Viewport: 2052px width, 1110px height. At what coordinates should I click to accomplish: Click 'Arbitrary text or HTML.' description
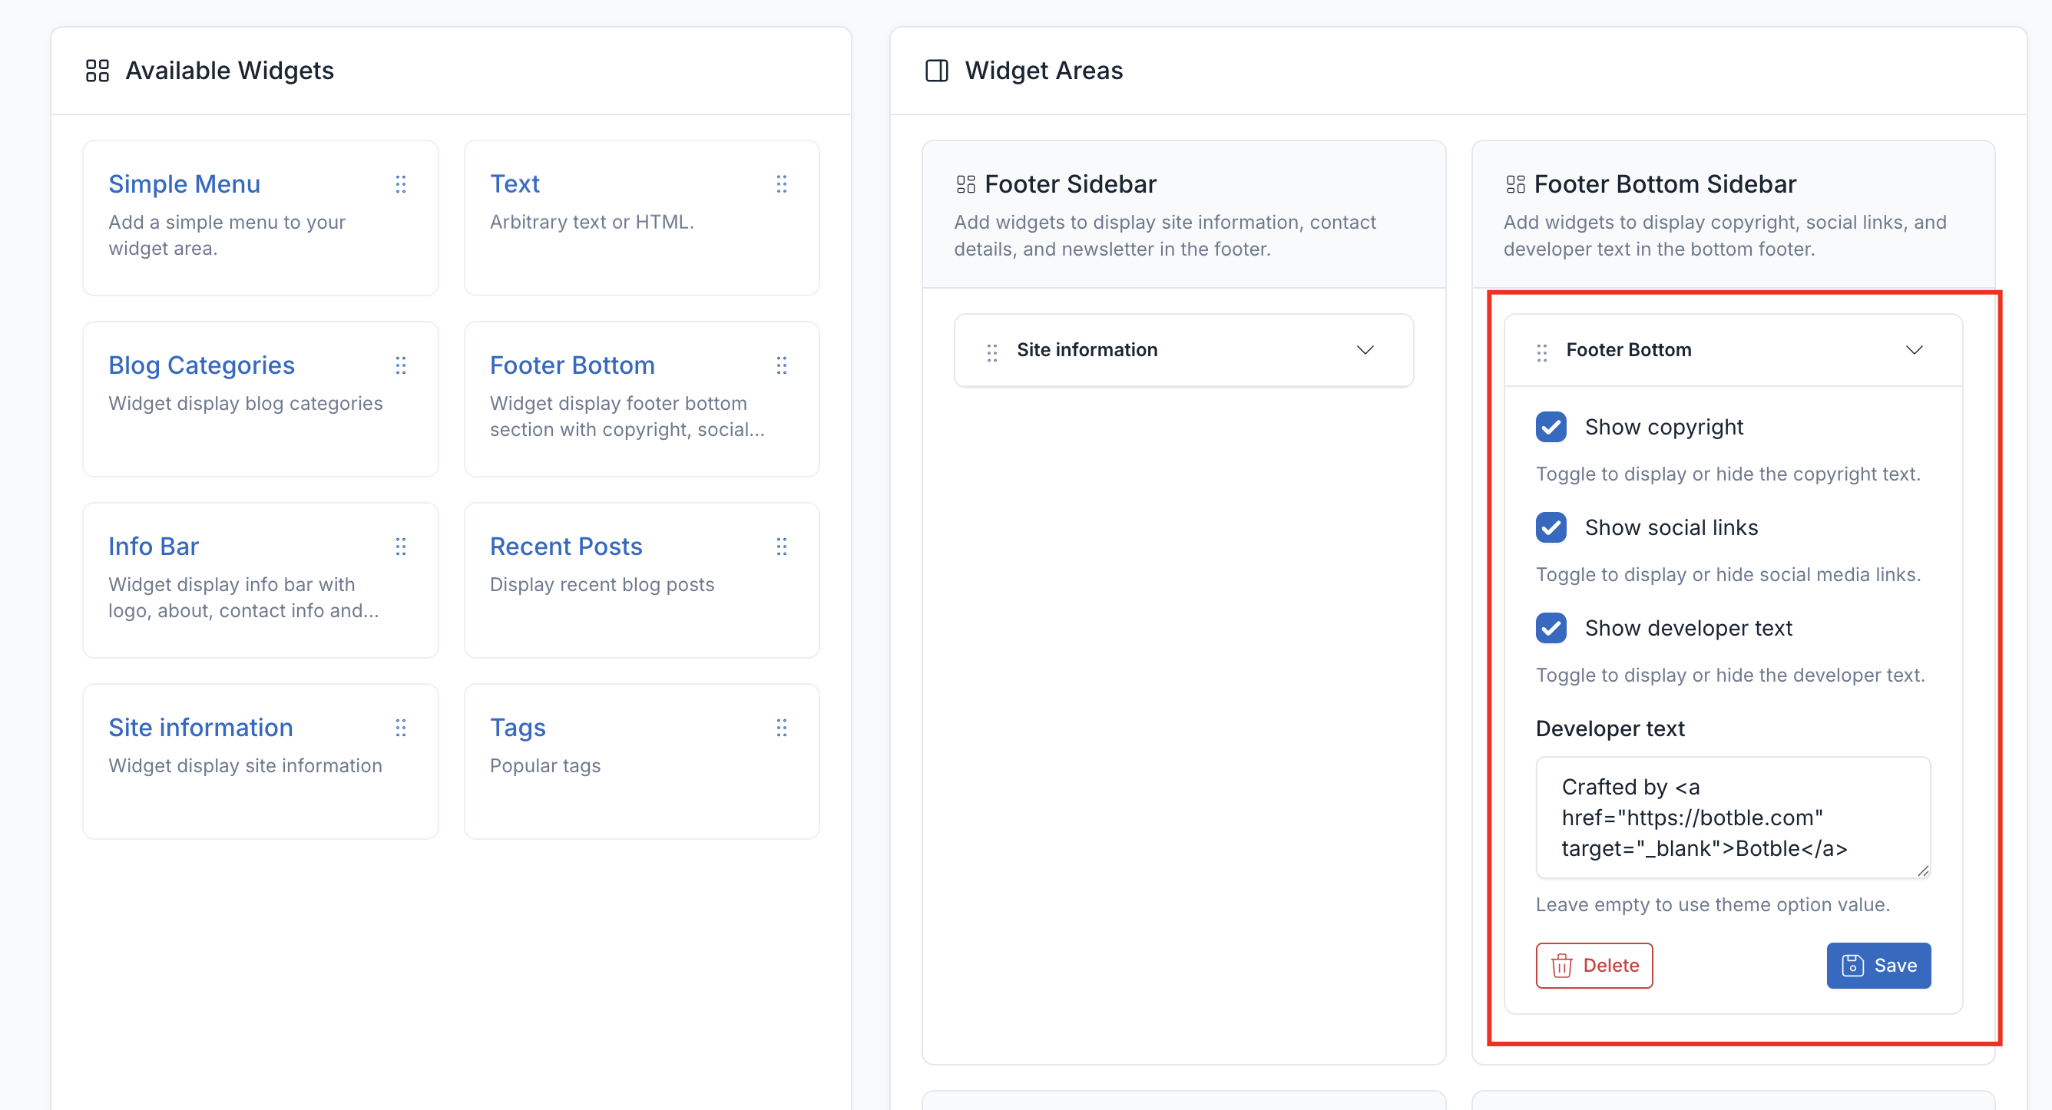pyautogui.click(x=592, y=222)
